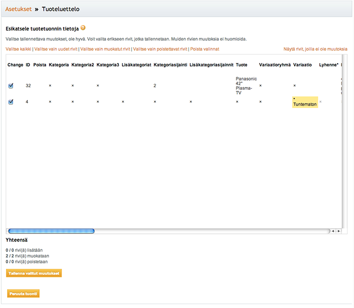
Task: Click the blue horizontal scrollbar thumb
Action: (x=51, y=231)
